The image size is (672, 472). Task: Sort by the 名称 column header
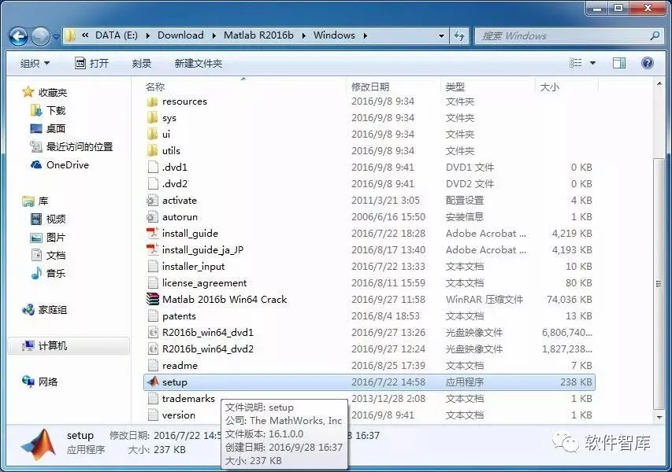pos(154,87)
